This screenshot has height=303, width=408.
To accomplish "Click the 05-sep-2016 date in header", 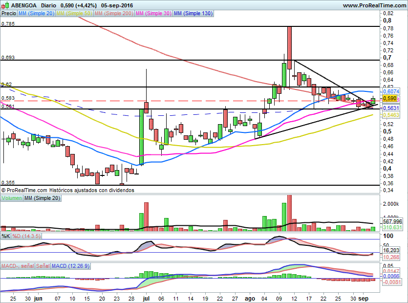I will click(117, 5).
